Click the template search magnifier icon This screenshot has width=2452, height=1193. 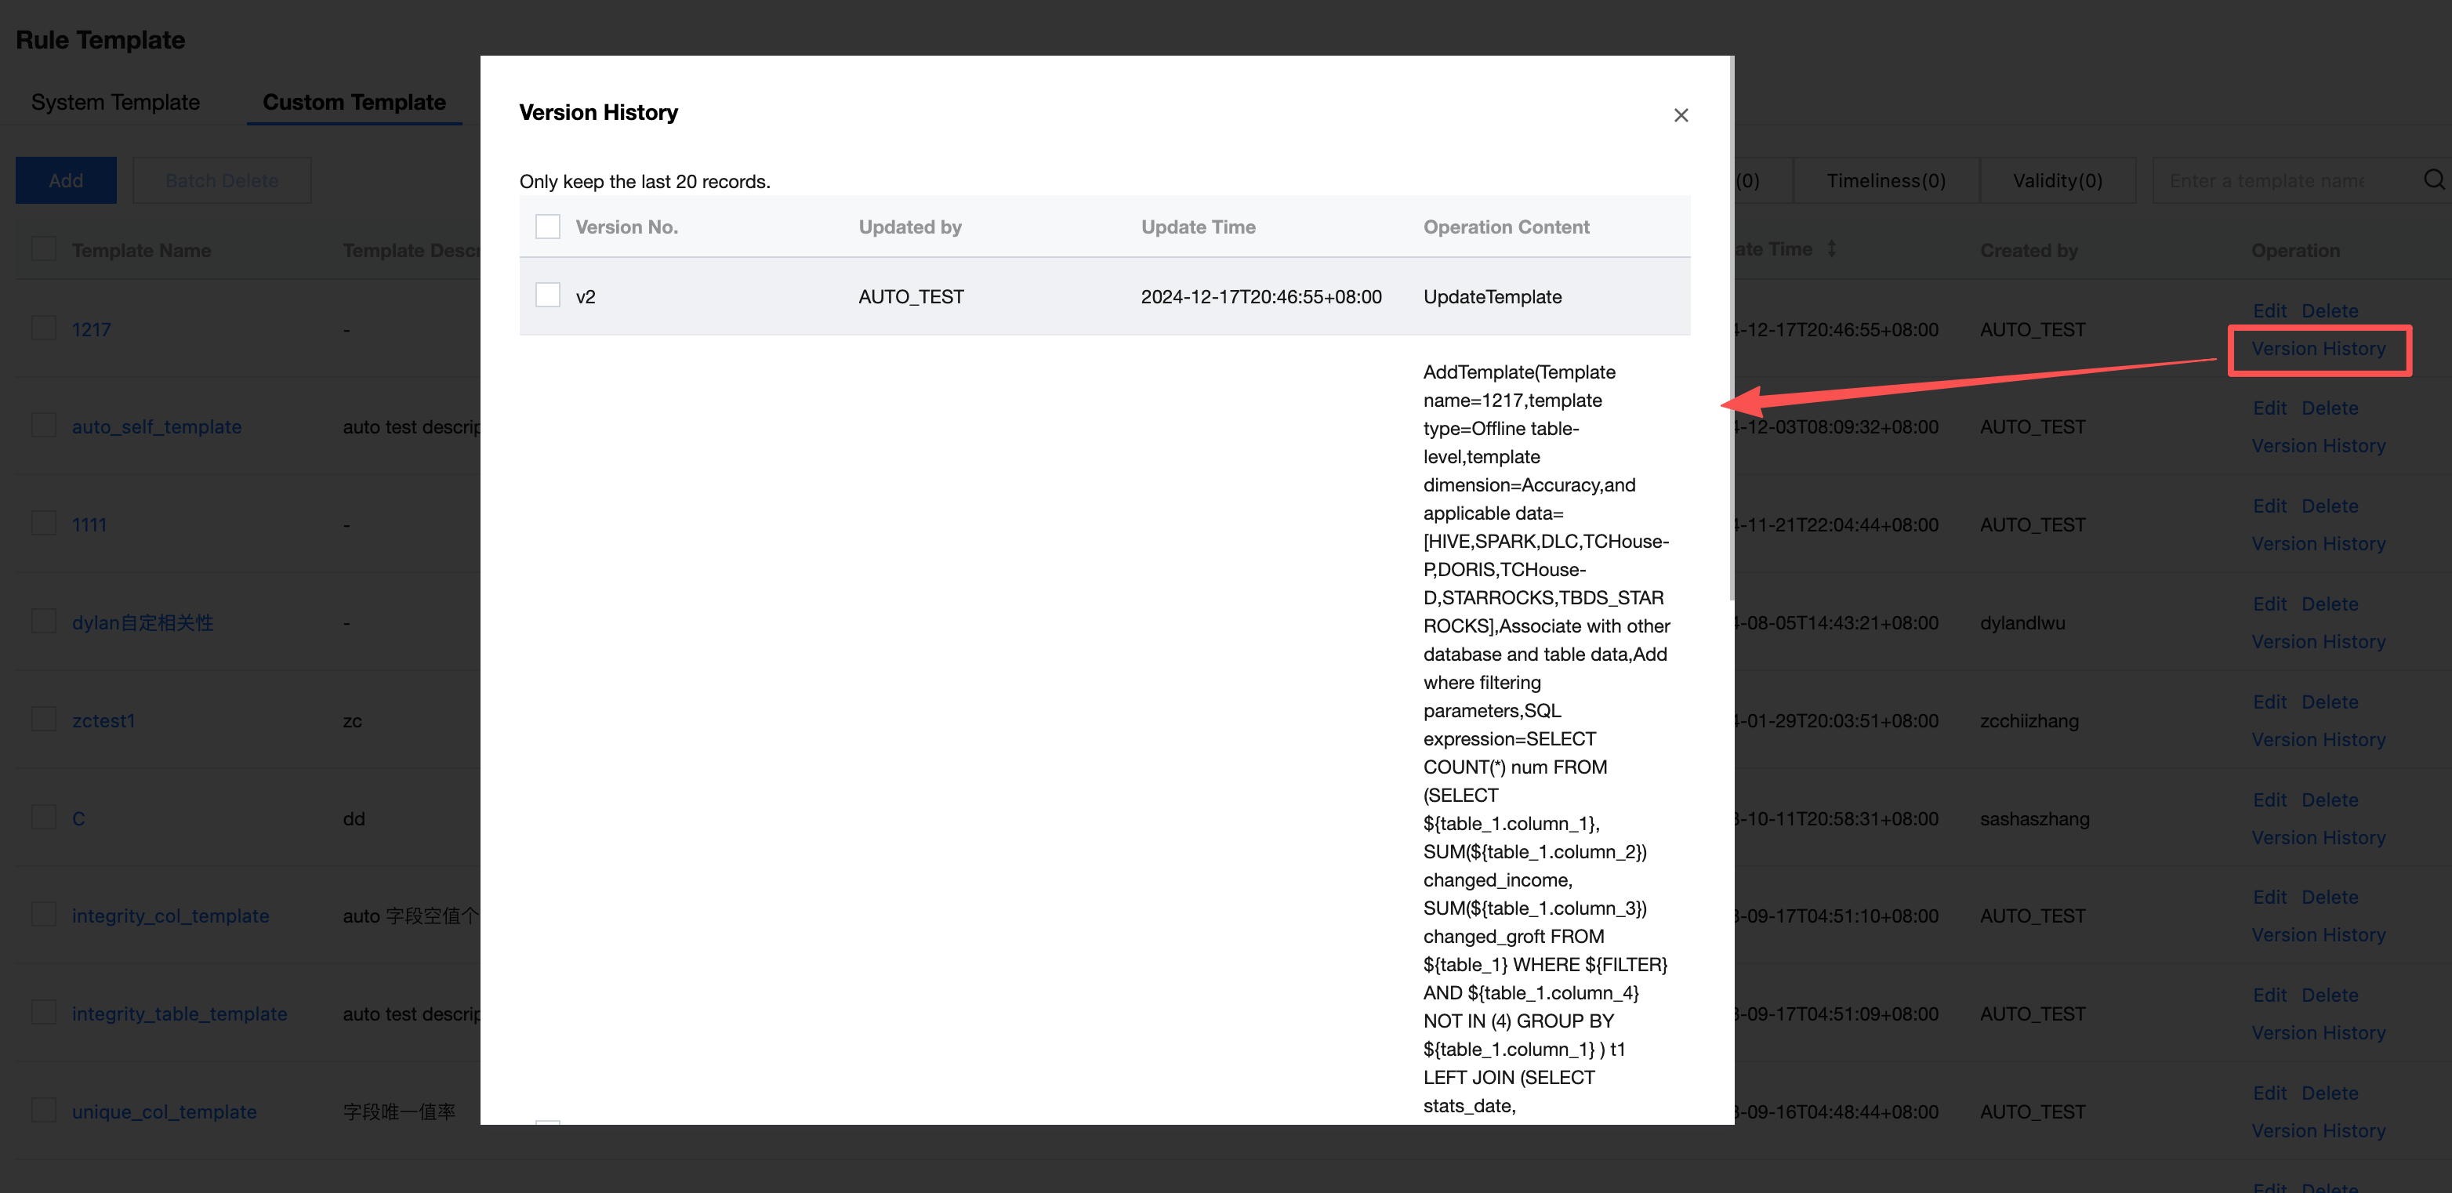point(2433,180)
